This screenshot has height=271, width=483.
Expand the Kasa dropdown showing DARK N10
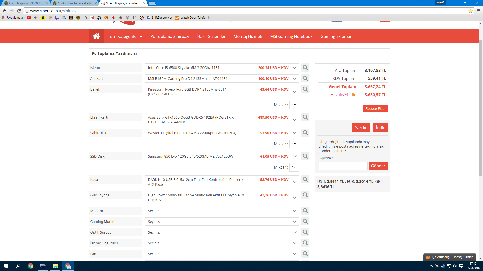[x=222, y=182]
